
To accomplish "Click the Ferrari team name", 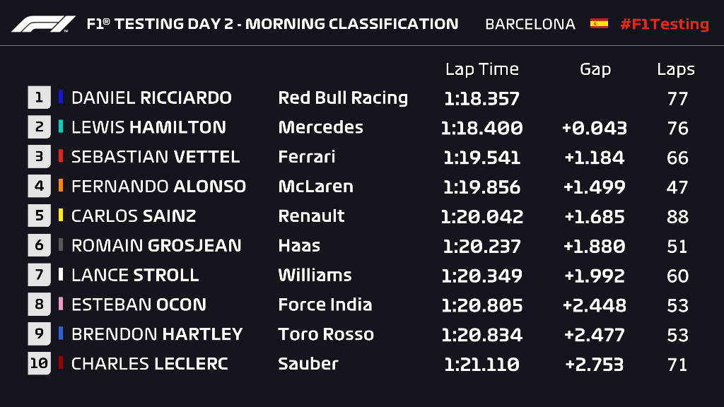I will pyautogui.click(x=306, y=157).
